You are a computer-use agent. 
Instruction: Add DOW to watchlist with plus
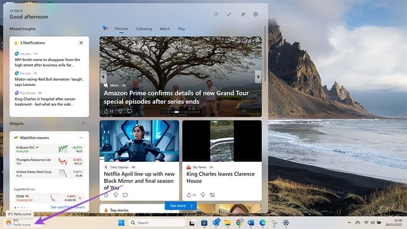coord(80,198)
